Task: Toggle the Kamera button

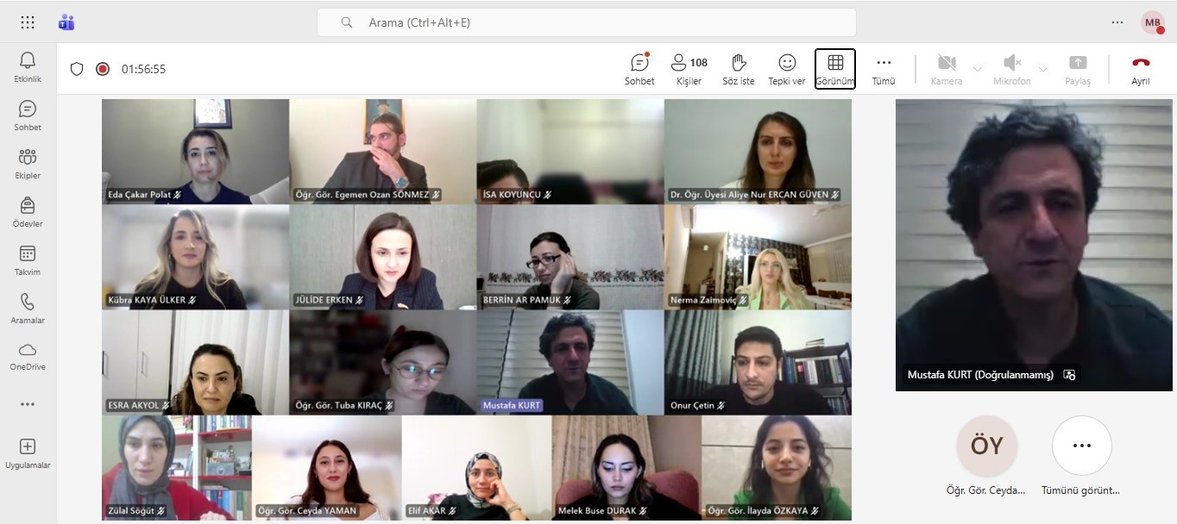Action: (x=947, y=69)
